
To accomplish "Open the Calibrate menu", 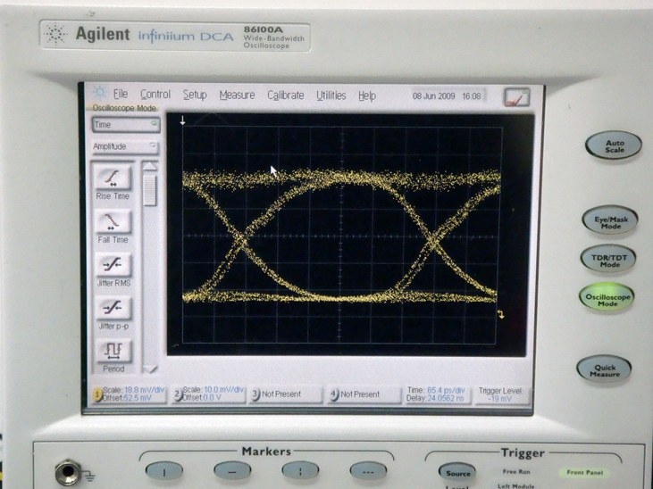I will pyautogui.click(x=286, y=95).
